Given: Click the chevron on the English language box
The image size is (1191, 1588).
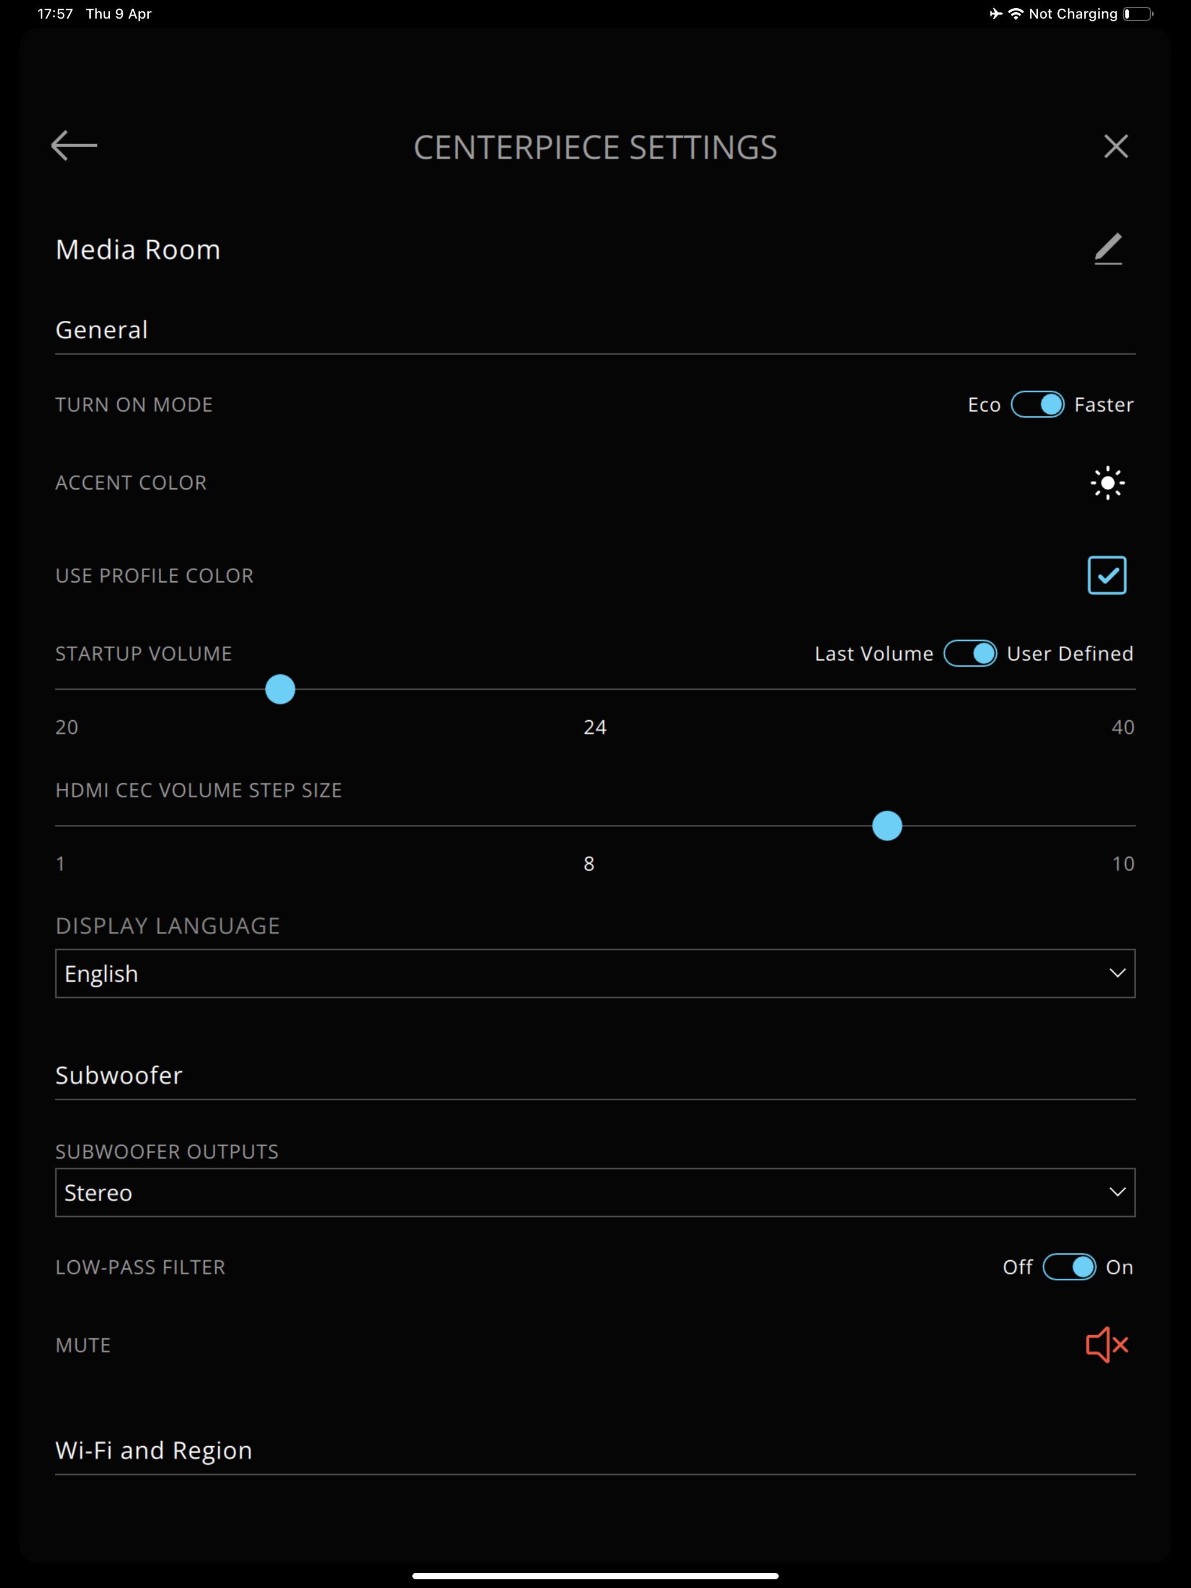Looking at the screenshot, I should pyautogui.click(x=1117, y=974).
